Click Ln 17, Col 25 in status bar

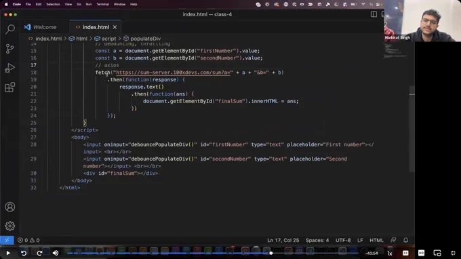click(x=283, y=240)
